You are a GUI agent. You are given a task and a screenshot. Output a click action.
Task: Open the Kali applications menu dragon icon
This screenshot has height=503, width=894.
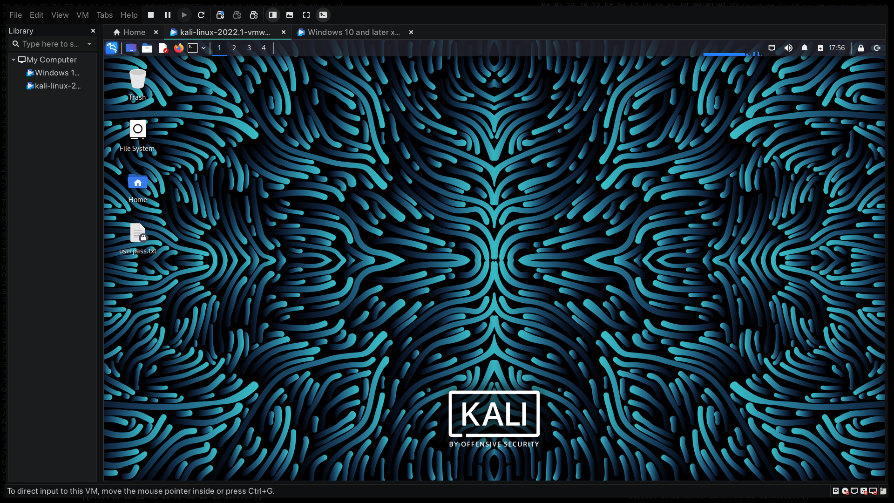coord(112,48)
